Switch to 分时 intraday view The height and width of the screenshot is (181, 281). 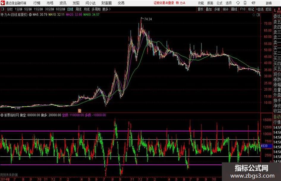[10, 9]
